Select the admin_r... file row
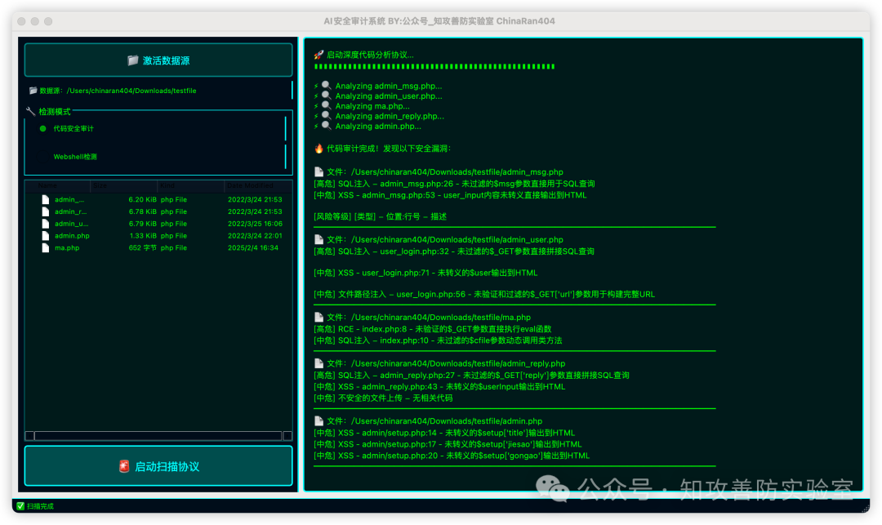 pyautogui.click(x=158, y=211)
